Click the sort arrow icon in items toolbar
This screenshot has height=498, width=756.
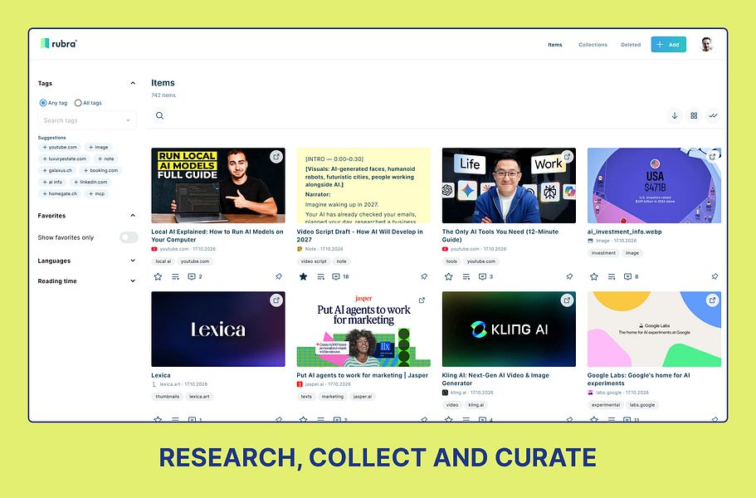click(675, 115)
